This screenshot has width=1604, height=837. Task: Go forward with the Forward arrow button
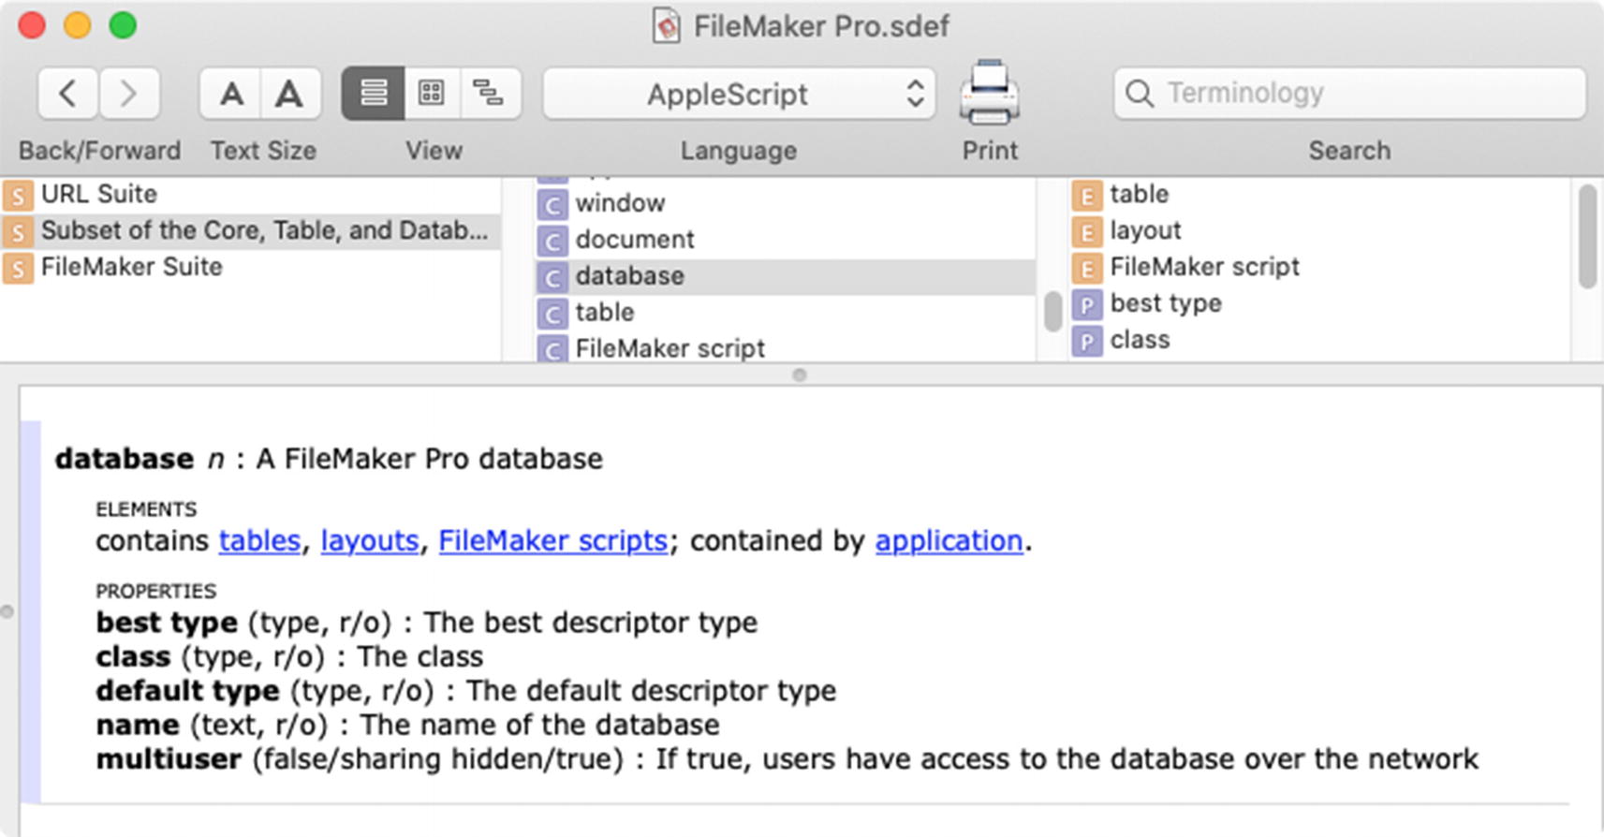point(128,93)
